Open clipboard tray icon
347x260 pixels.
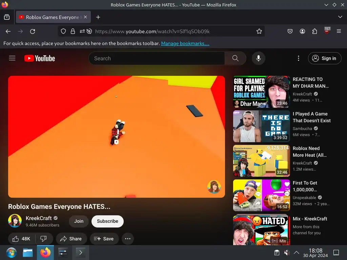click(x=277, y=253)
